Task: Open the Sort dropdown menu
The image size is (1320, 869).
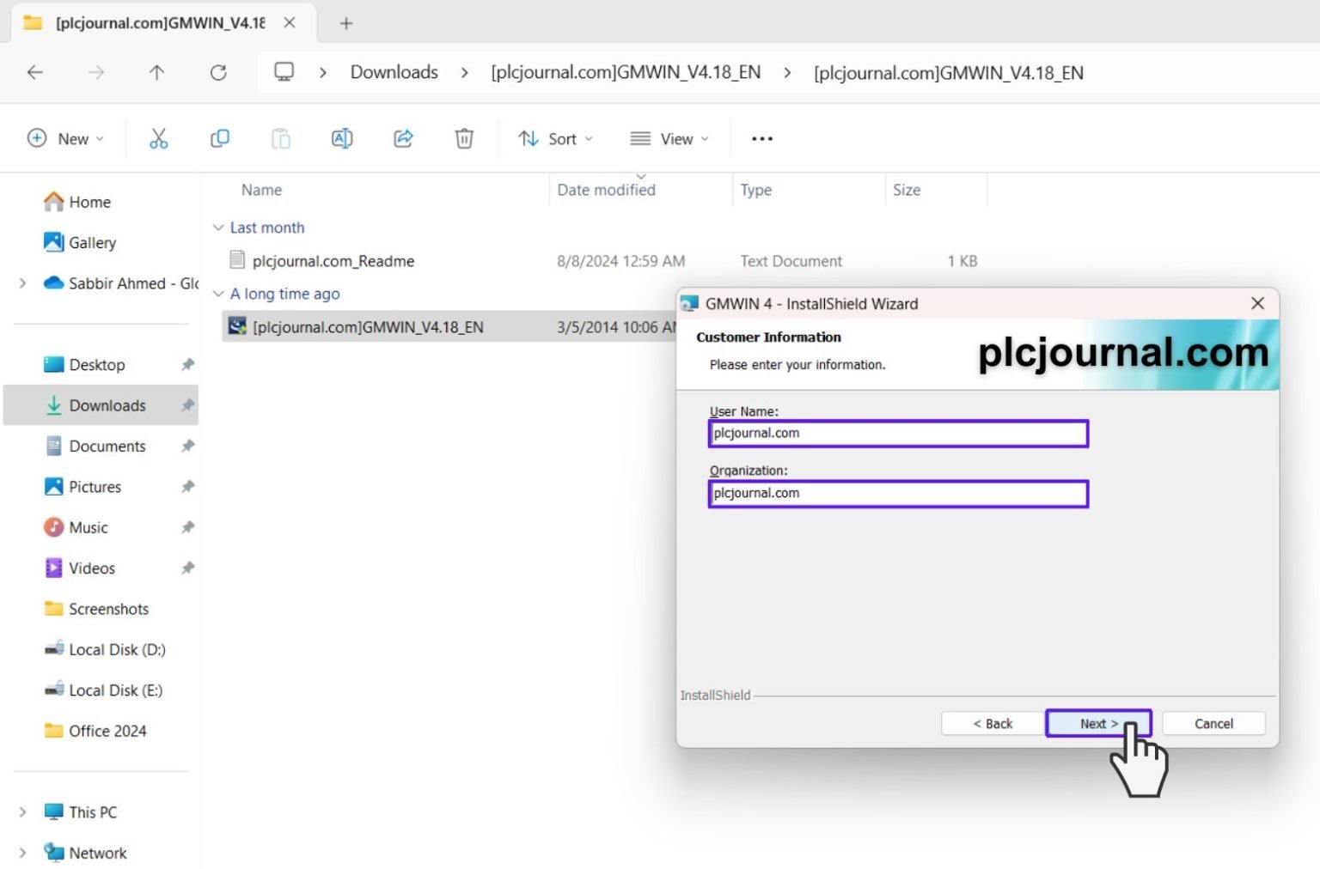Action: tap(555, 138)
